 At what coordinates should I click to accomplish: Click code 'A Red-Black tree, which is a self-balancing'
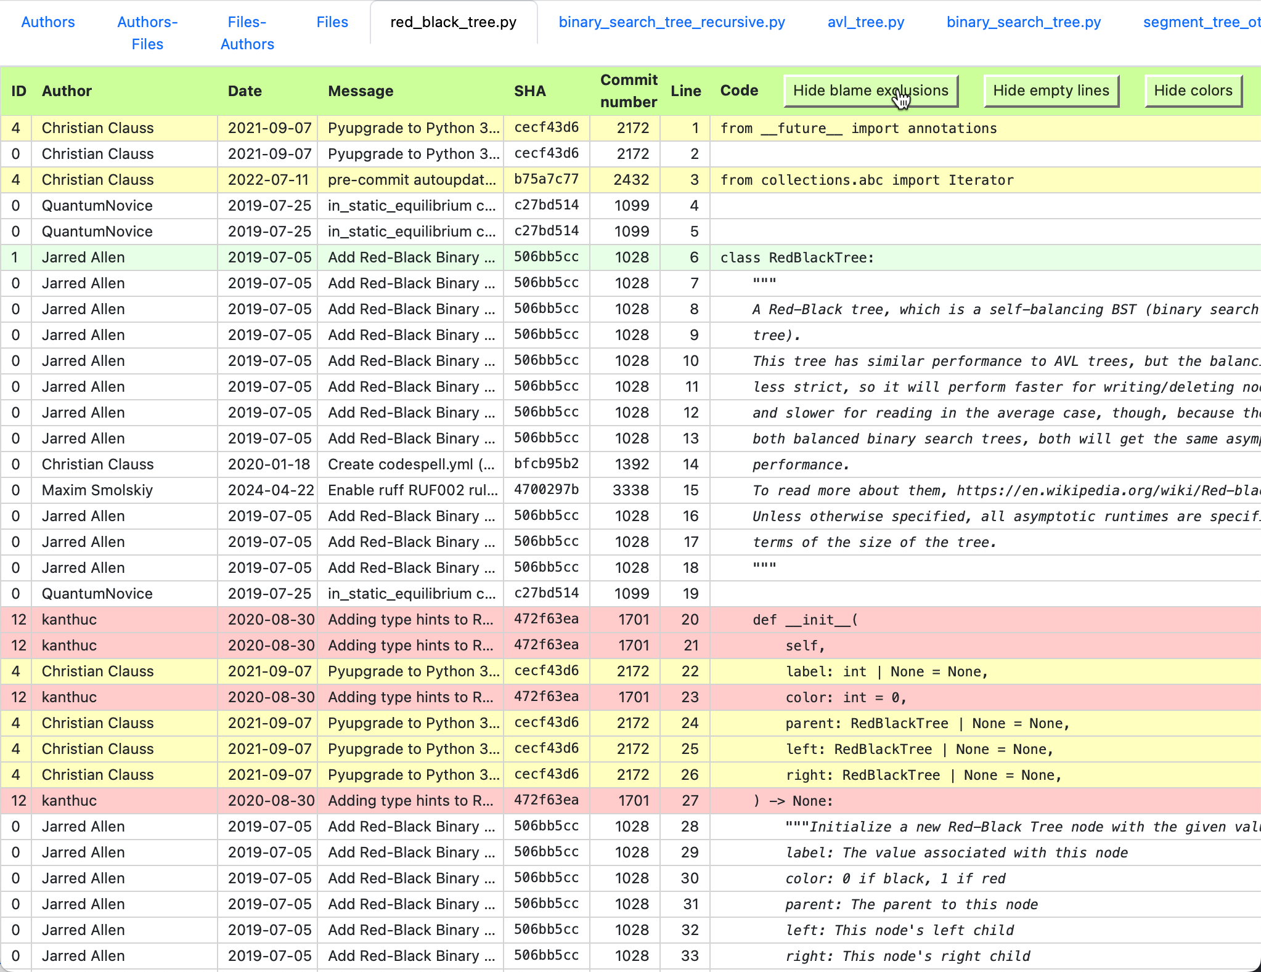(1005, 309)
